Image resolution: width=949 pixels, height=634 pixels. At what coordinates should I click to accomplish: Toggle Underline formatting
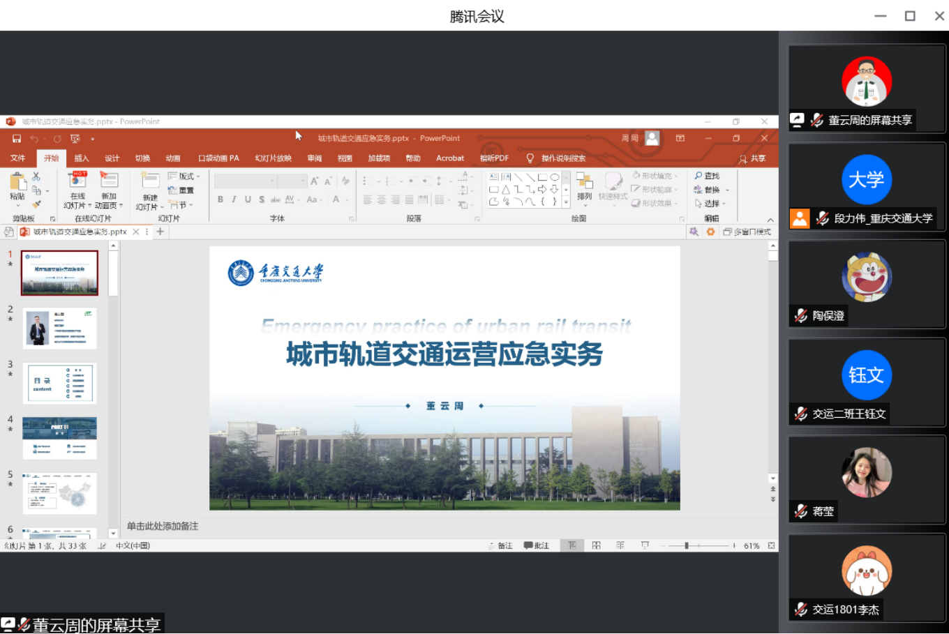[248, 199]
